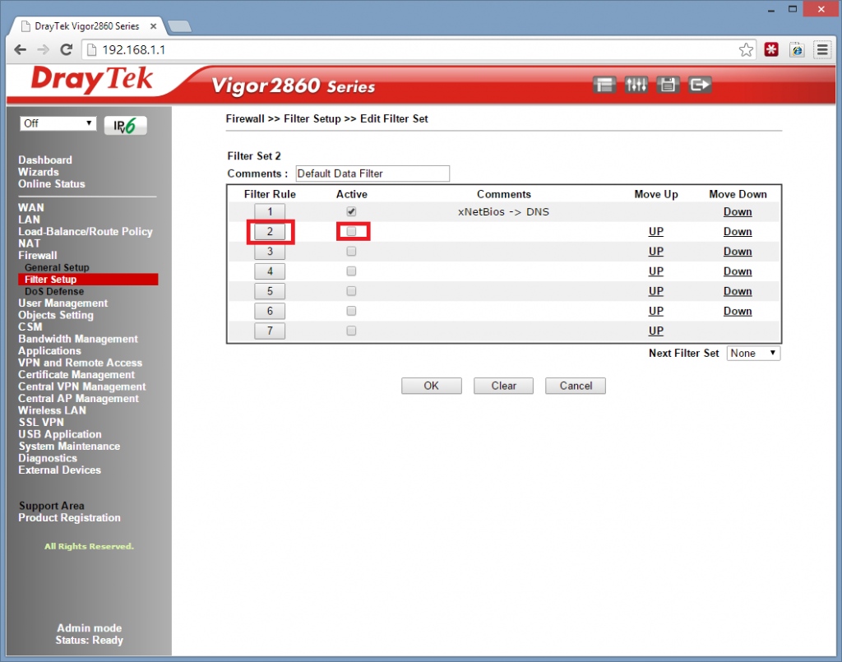
Task: Enable Active checkbox for filter rule 6
Action: pos(351,311)
